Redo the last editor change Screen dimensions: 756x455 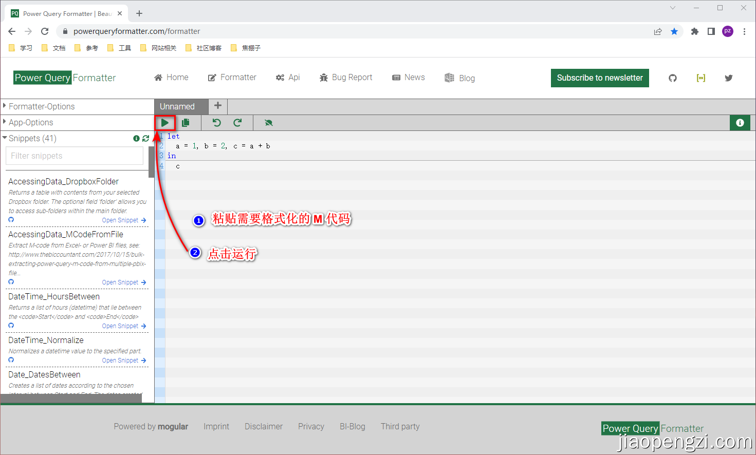pyautogui.click(x=237, y=123)
